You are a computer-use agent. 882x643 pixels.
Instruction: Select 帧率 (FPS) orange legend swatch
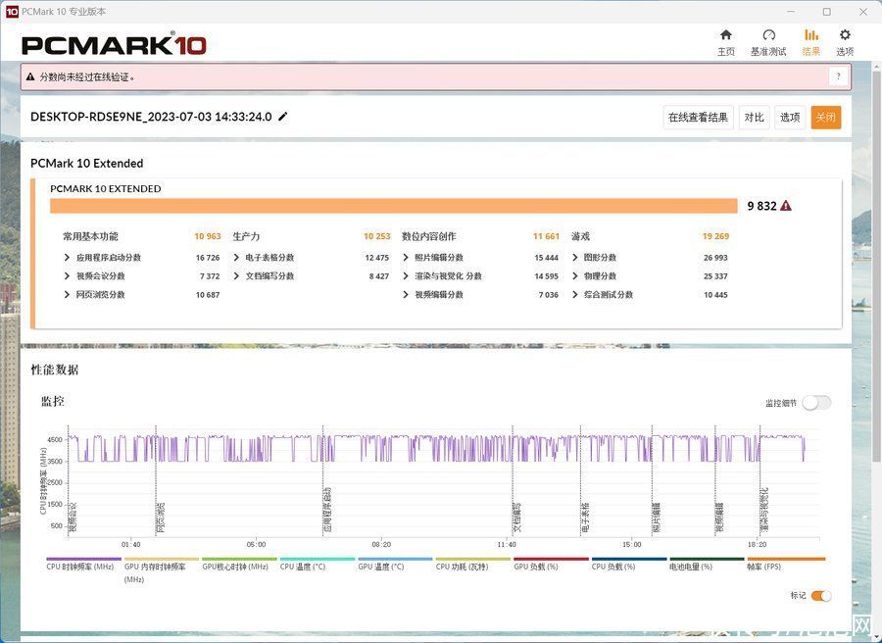point(786,559)
